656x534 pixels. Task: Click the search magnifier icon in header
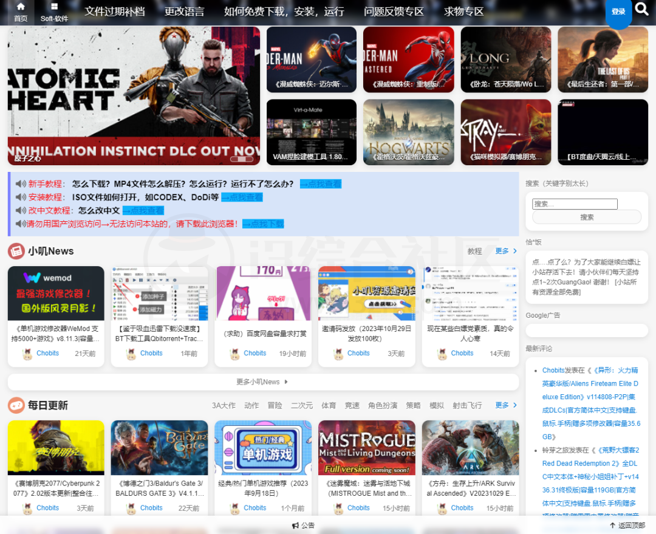[641, 9]
